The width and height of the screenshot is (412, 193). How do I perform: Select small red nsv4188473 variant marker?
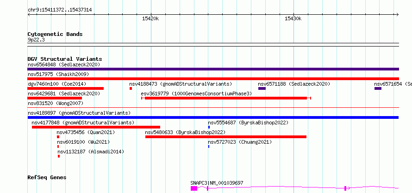click(x=131, y=88)
